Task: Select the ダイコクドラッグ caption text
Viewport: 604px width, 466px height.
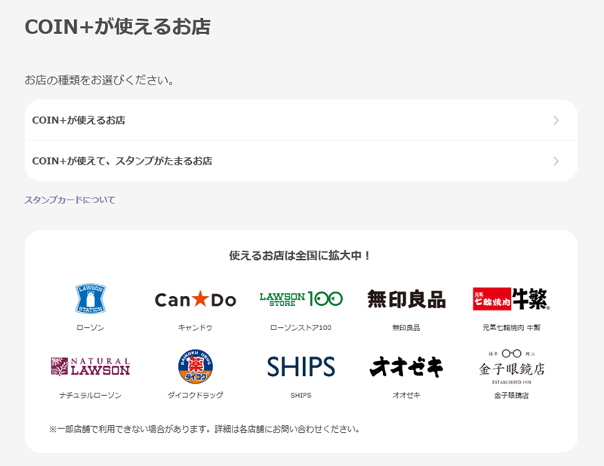Action: (196, 395)
